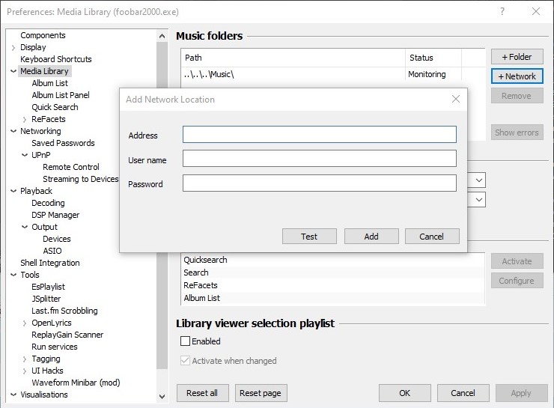554x408 pixels.
Task: Collapse the Media Library tree node
Action: point(13,71)
